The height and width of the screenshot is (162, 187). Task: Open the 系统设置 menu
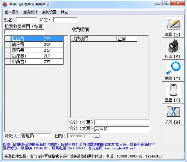[49, 12]
